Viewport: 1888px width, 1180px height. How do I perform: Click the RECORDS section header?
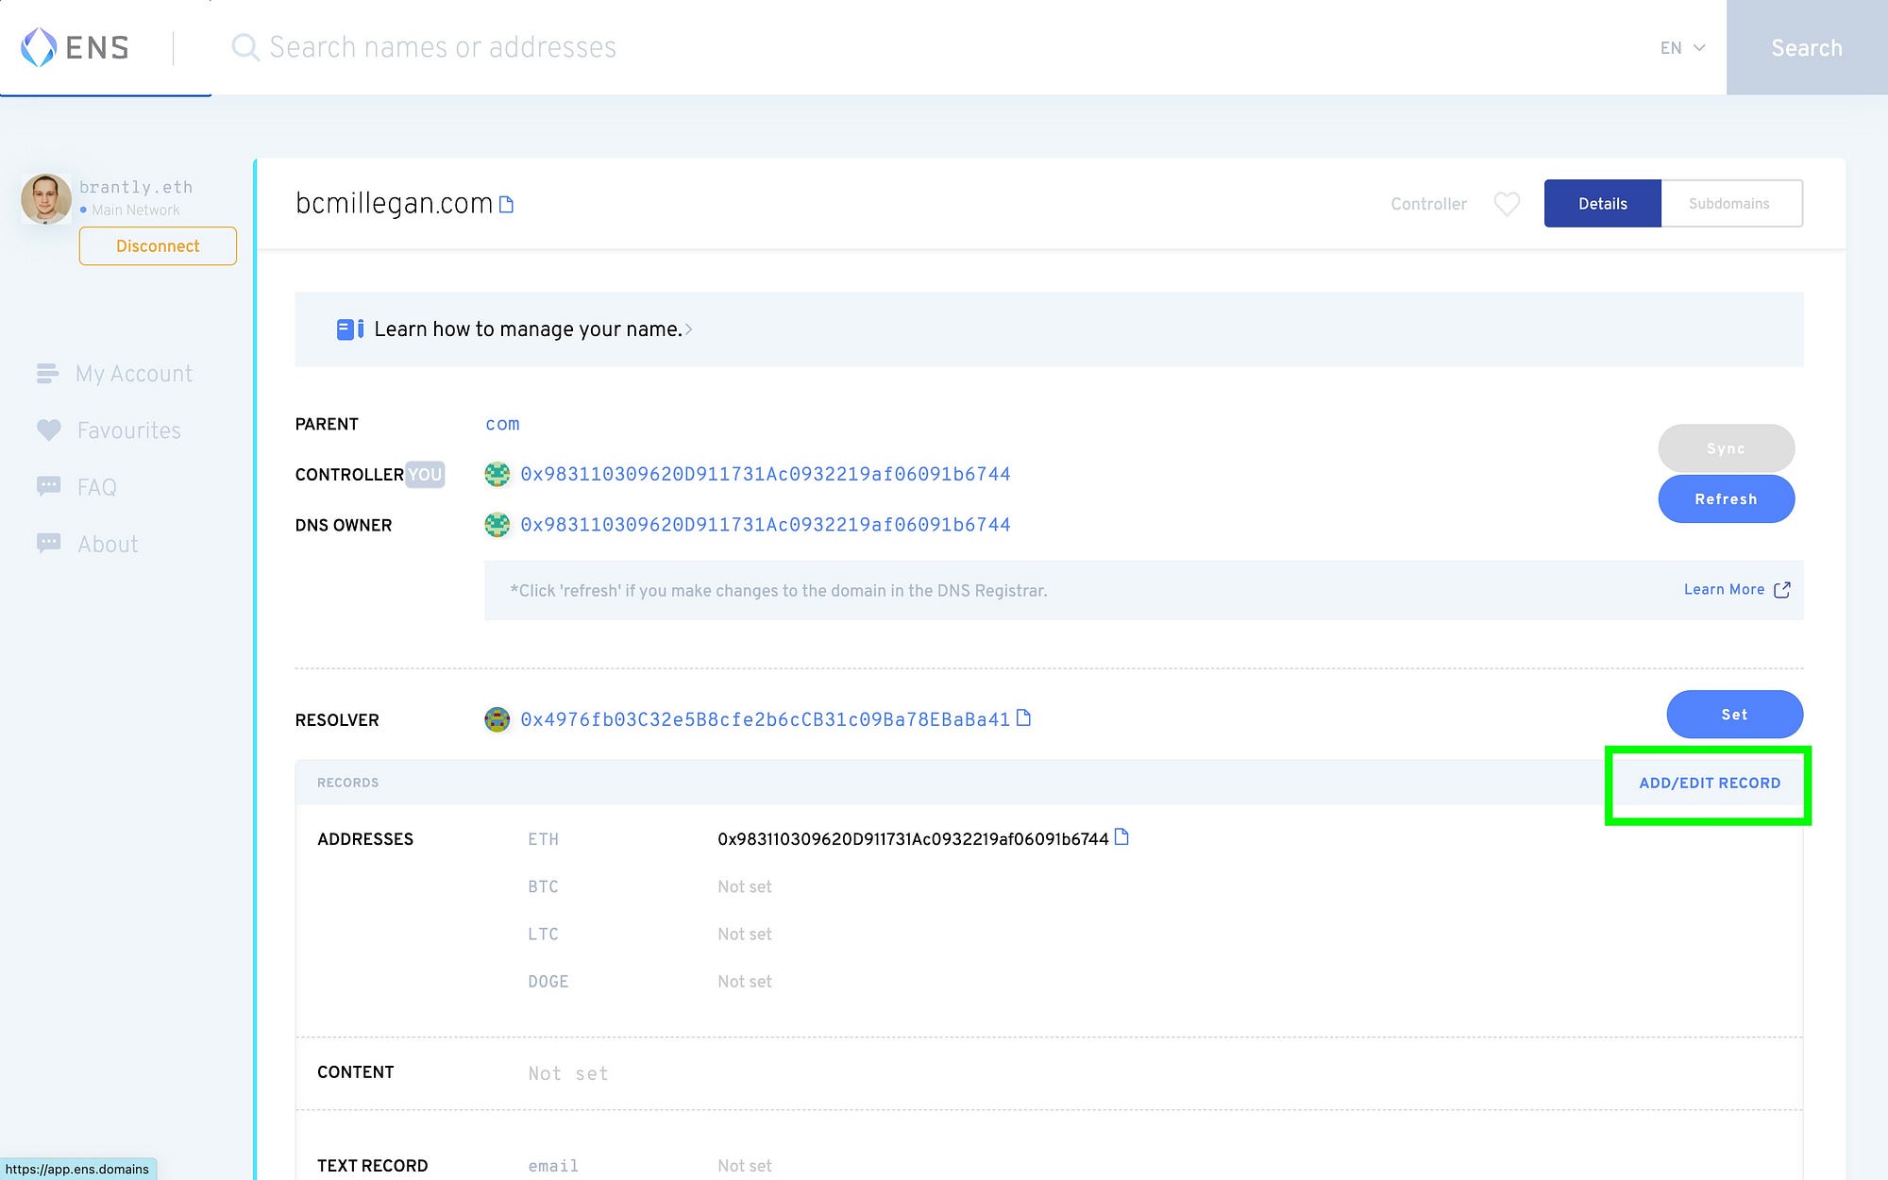pyautogui.click(x=347, y=783)
